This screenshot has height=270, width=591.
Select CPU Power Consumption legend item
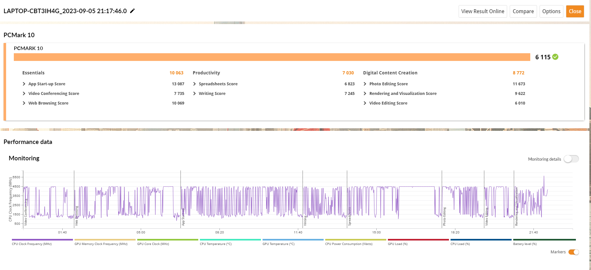point(355,242)
